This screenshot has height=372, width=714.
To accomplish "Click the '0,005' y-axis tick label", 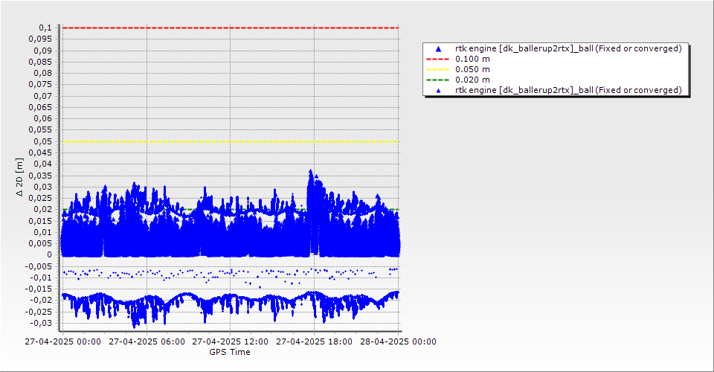I will click(40, 243).
